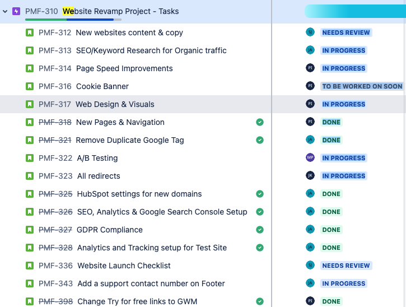Open Done status of New Pages & Navigation
Viewport: 406px width, 307px height.
(x=332, y=122)
